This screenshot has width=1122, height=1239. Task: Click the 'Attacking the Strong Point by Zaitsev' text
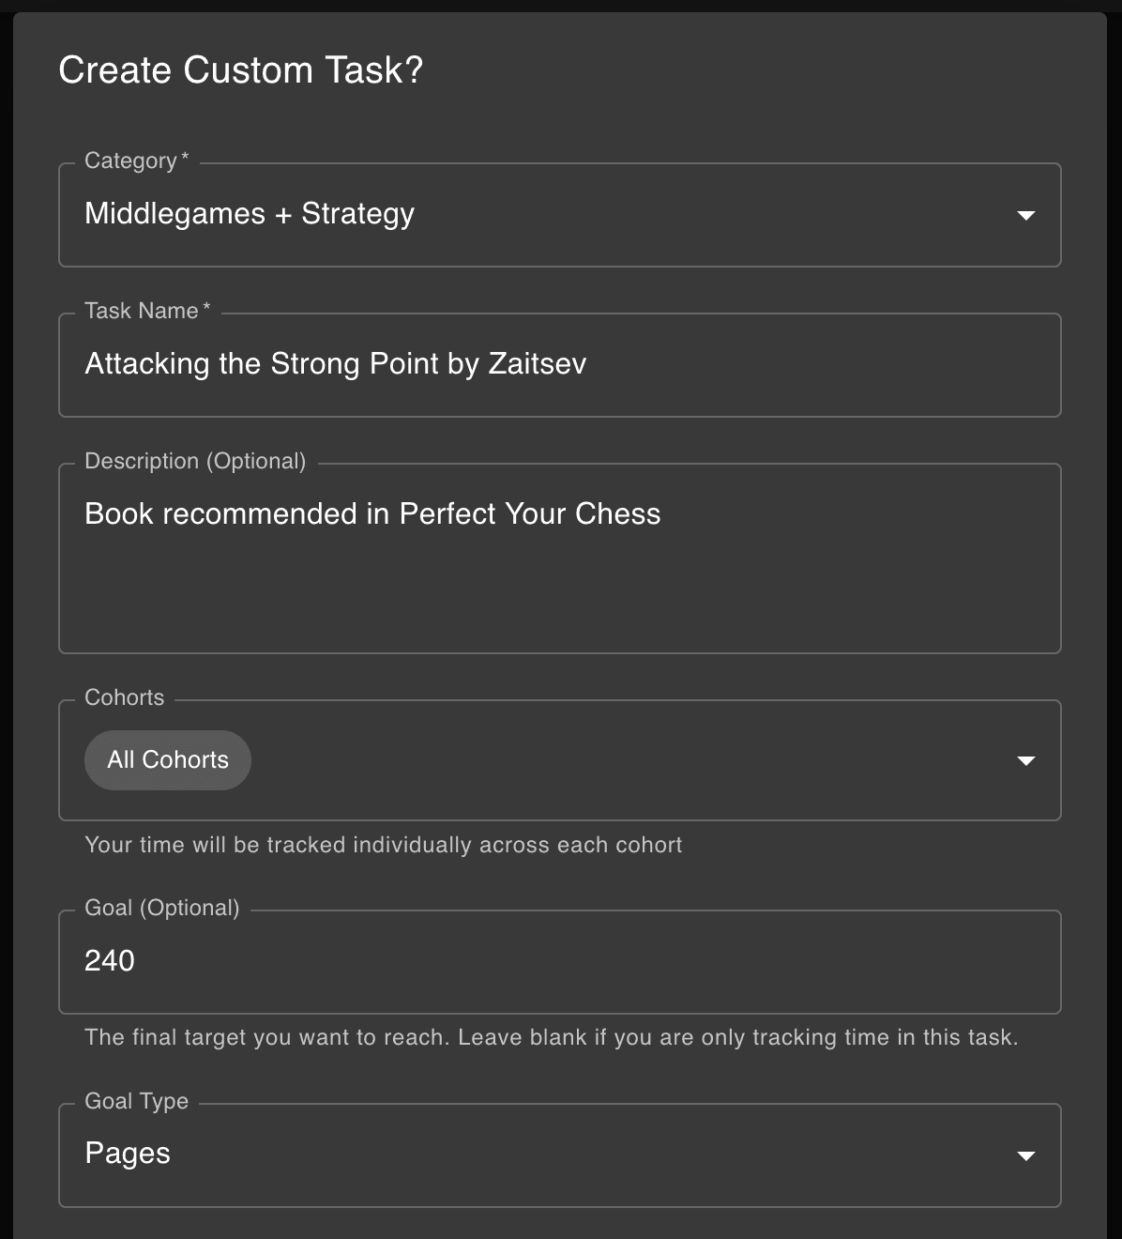point(335,364)
